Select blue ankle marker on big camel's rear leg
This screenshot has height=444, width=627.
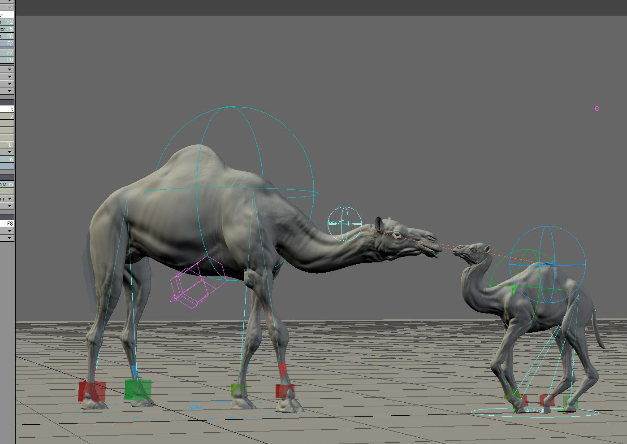(x=134, y=372)
